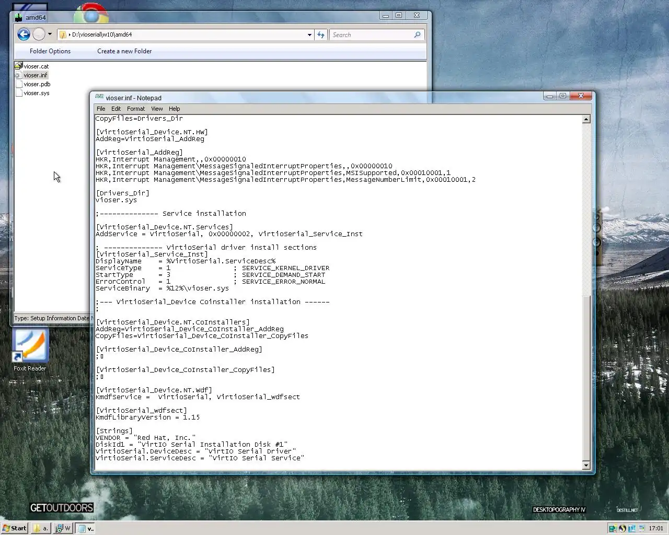Viewport: 669px width, 535px height.
Task: Maximize the amd64 explorer window
Action: click(x=399, y=16)
